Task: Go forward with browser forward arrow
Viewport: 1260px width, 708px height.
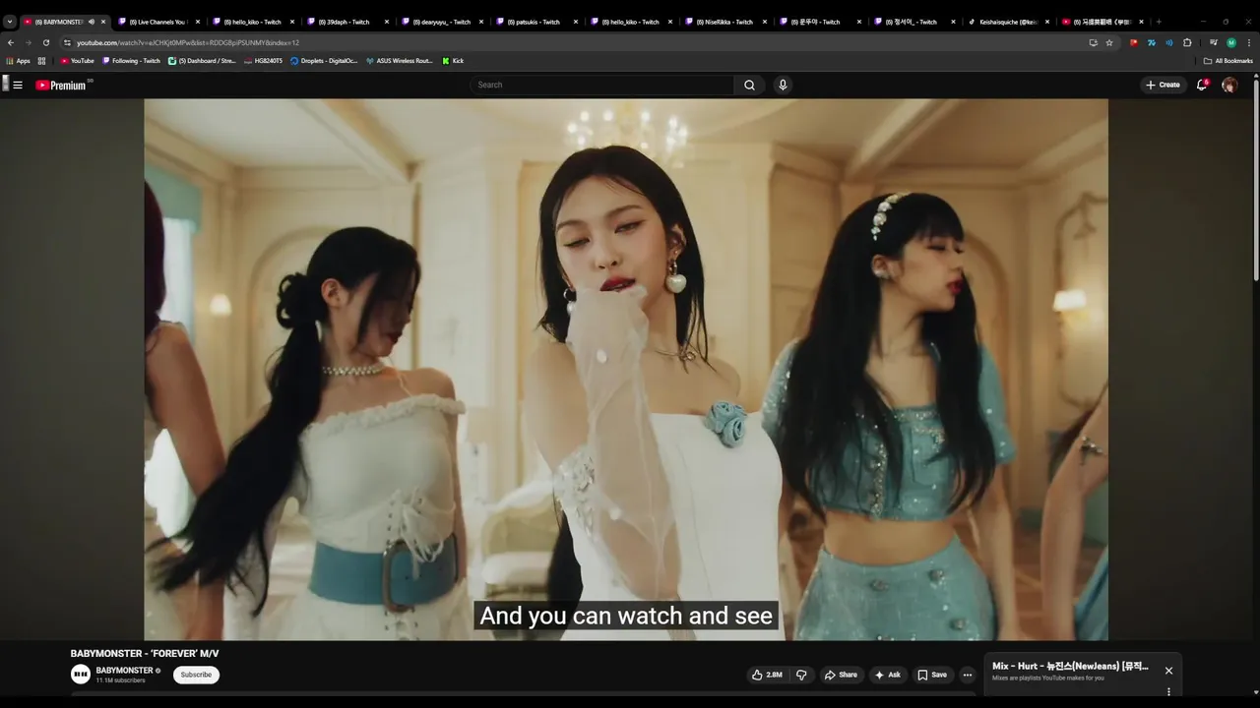Action: click(28, 42)
